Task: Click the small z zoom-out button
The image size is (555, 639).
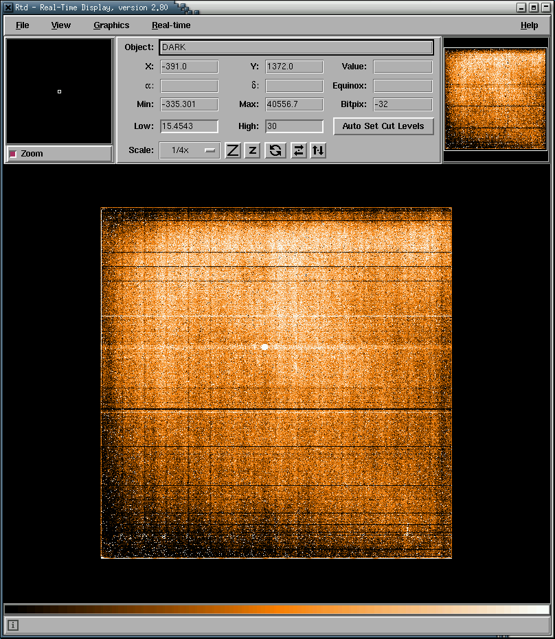Action: pos(252,150)
